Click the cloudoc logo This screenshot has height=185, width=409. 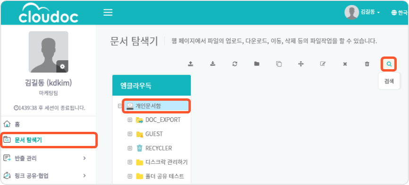(x=48, y=13)
